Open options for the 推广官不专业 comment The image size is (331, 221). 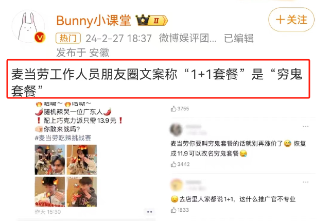click(306, 182)
